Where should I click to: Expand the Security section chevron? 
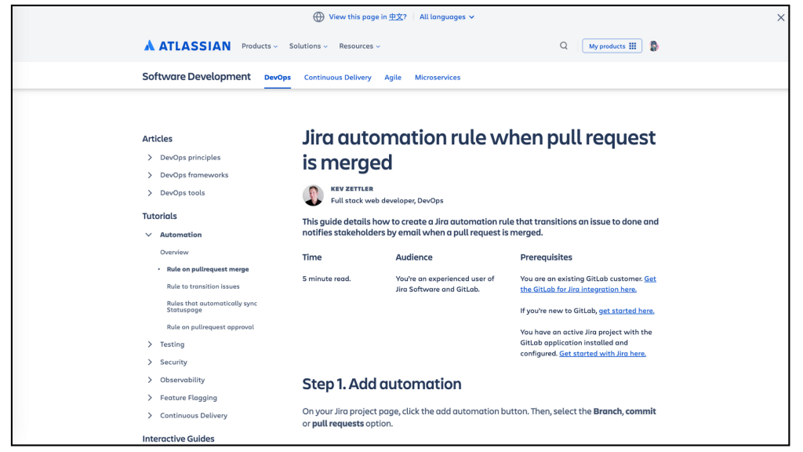[150, 363]
